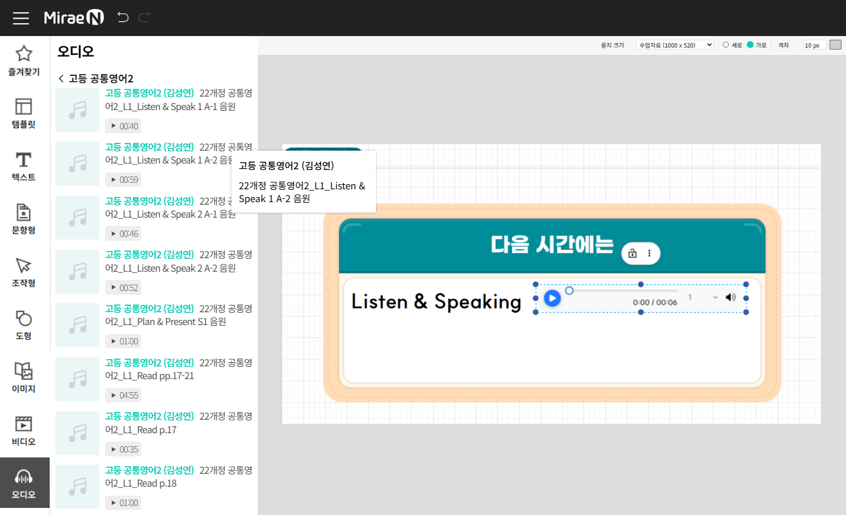The height and width of the screenshot is (515, 846).
Task: Preview the 04:55 Read pp.17-21 audio
Action: (123, 395)
